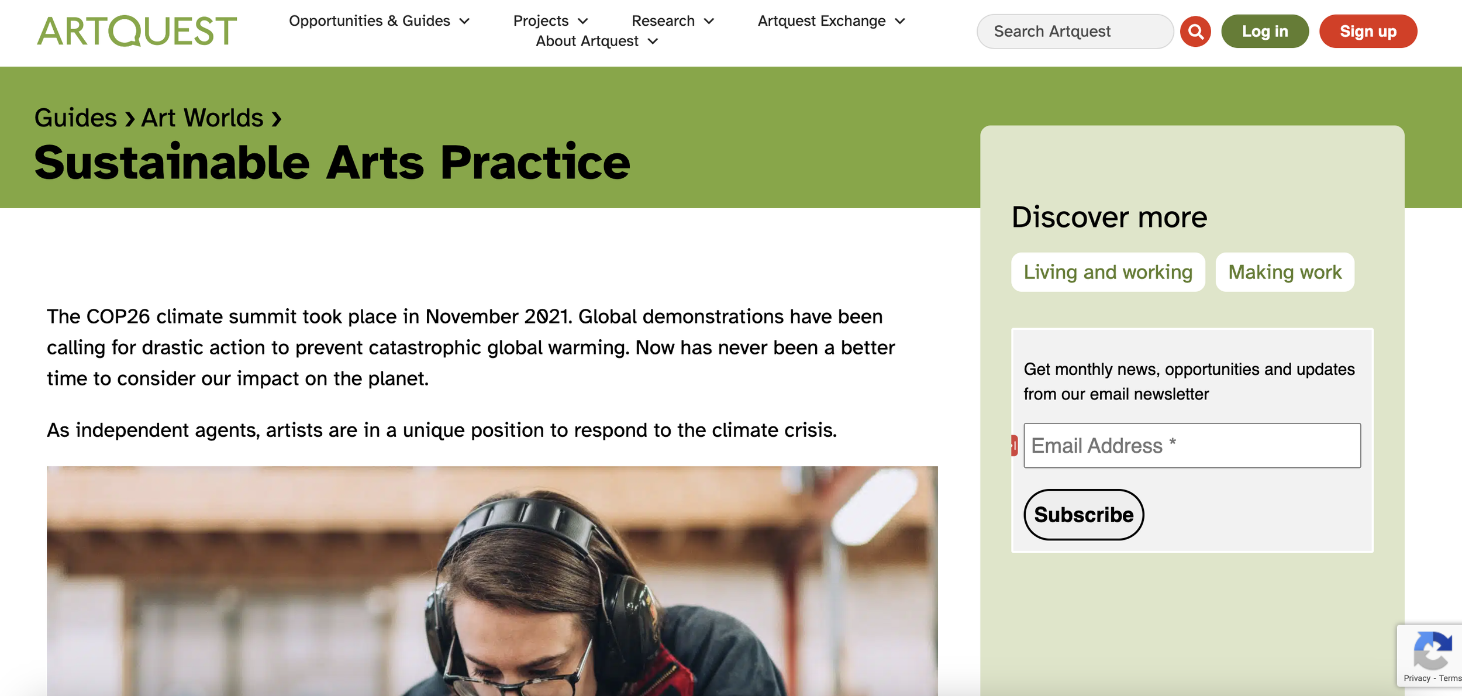
Task: Expand the Research menu chevron
Action: coord(709,22)
